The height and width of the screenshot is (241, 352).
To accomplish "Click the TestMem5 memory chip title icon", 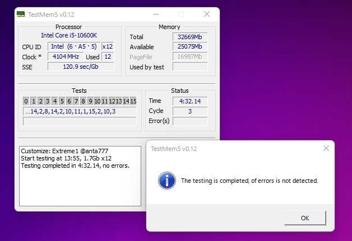I will pyautogui.click(x=21, y=15).
